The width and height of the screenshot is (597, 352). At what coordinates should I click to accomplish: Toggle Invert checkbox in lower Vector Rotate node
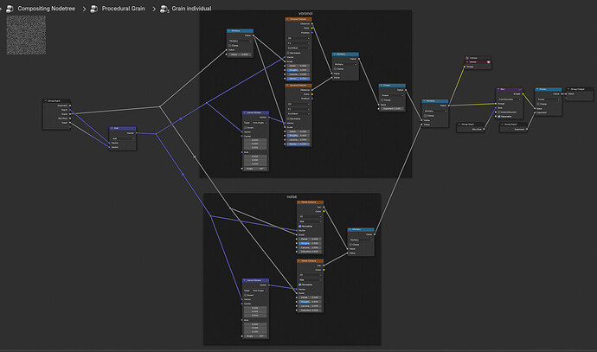[246, 295]
